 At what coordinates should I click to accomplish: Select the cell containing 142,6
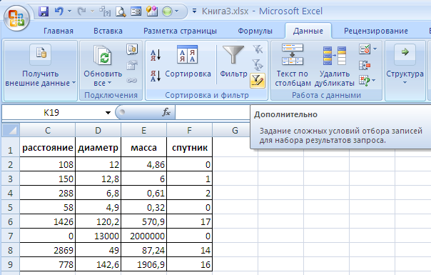tap(98, 264)
